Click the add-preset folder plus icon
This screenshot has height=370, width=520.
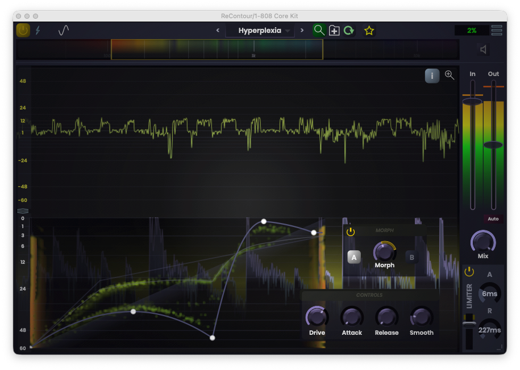click(x=334, y=31)
